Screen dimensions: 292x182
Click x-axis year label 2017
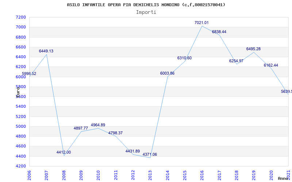click(x=219, y=175)
